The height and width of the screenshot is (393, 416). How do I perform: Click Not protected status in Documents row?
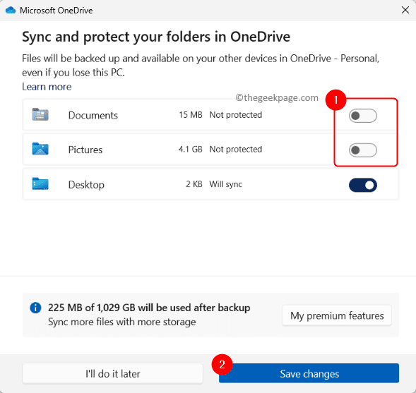236,115
